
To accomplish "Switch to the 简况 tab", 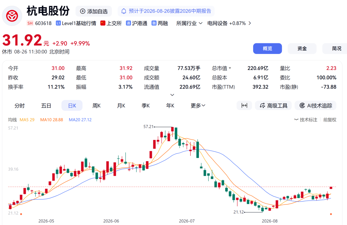I will coord(335,48).
